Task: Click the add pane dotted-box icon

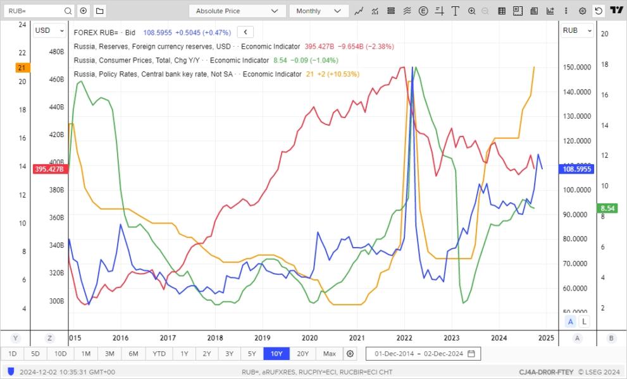Action: click(x=518, y=11)
